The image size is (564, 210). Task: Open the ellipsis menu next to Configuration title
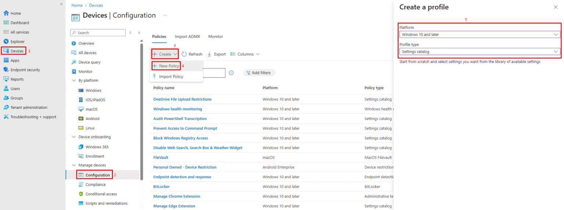click(165, 15)
